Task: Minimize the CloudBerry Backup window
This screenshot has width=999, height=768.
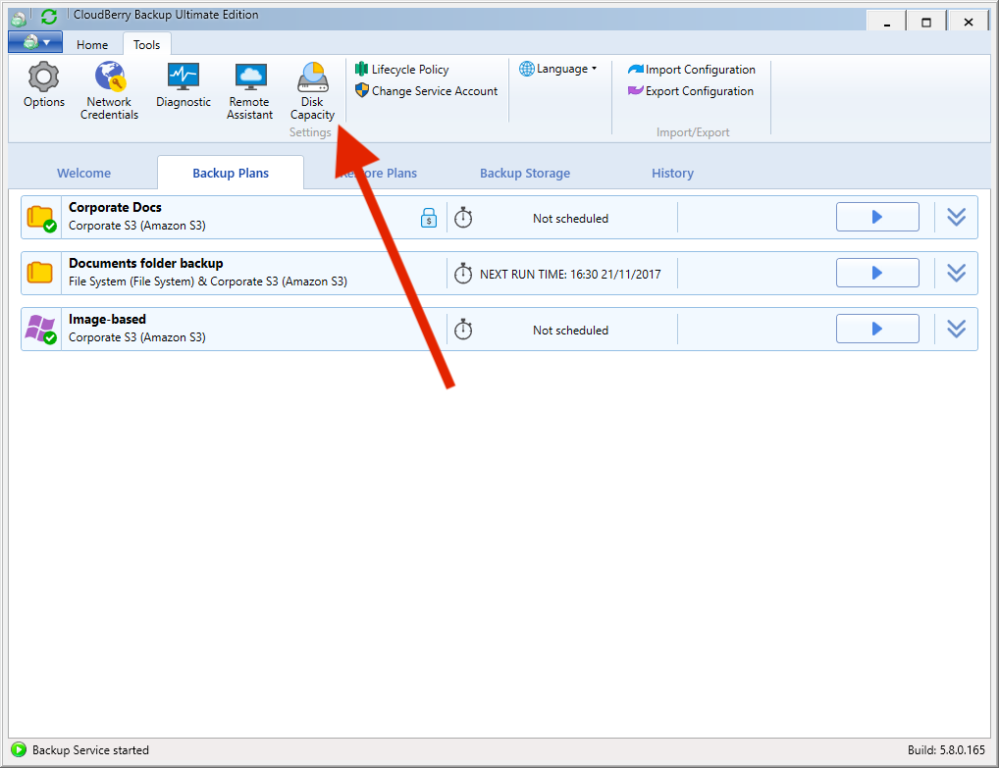Action: click(887, 22)
